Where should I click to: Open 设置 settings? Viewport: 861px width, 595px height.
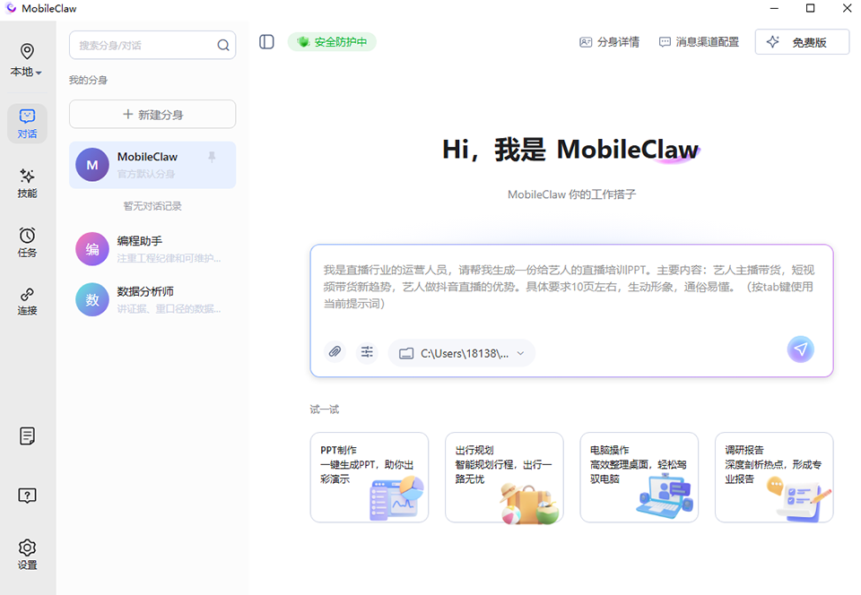coord(27,554)
